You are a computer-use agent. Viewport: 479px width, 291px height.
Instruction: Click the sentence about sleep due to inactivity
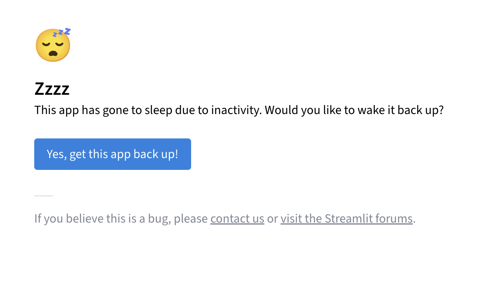coord(148,110)
